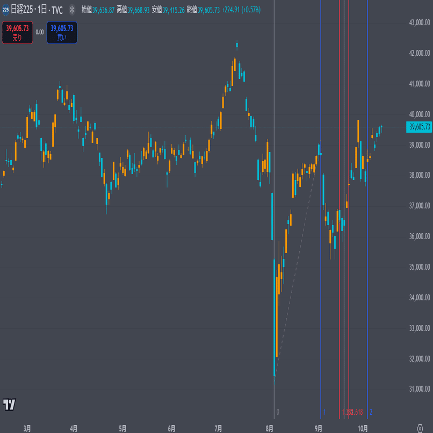This screenshot has width=433, height=433.
Task: Click the 43,000.00 price scale label
Action: pyautogui.click(x=419, y=23)
